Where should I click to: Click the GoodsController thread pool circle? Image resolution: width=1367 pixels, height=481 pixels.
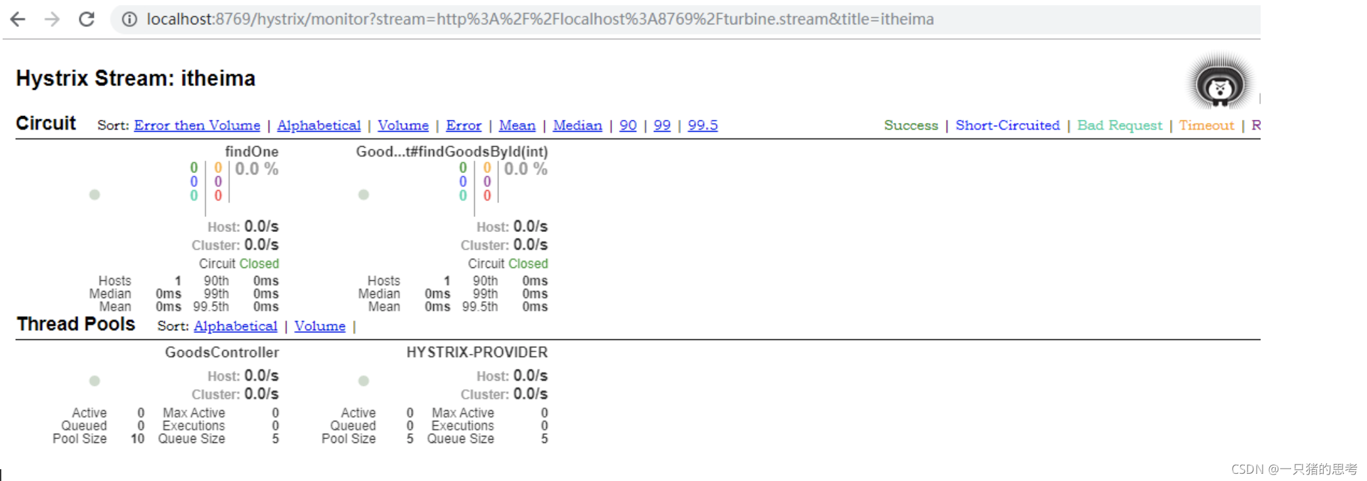[x=95, y=381]
